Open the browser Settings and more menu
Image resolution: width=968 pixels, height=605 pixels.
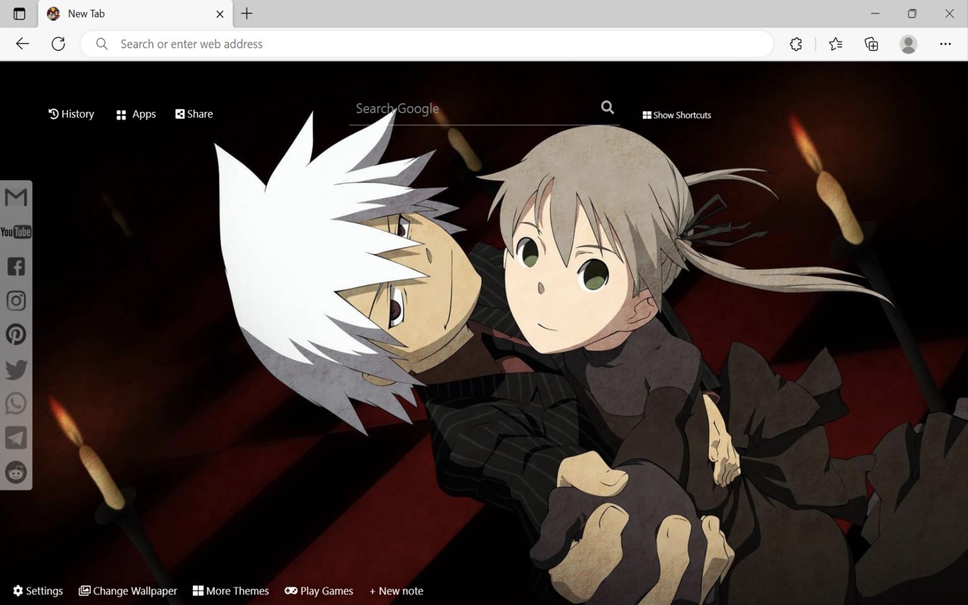[x=945, y=44]
